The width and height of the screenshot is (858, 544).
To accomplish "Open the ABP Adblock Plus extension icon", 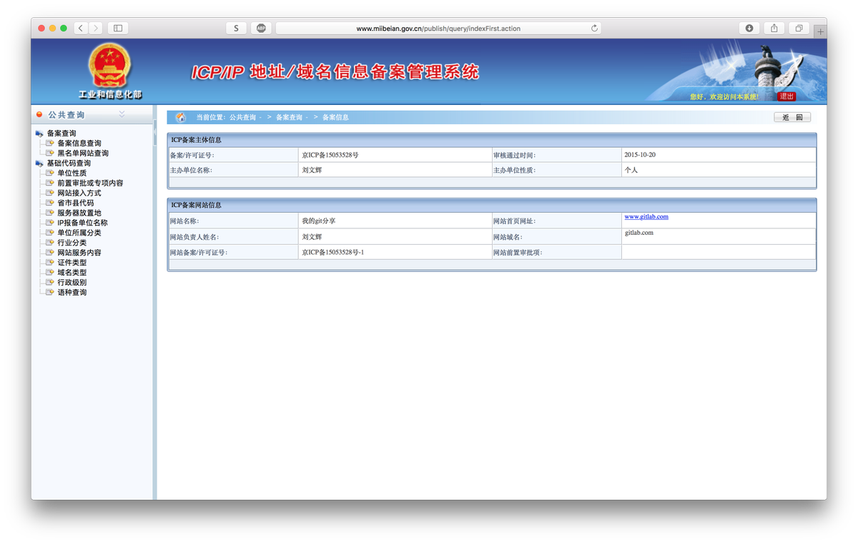I will click(x=261, y=29).
